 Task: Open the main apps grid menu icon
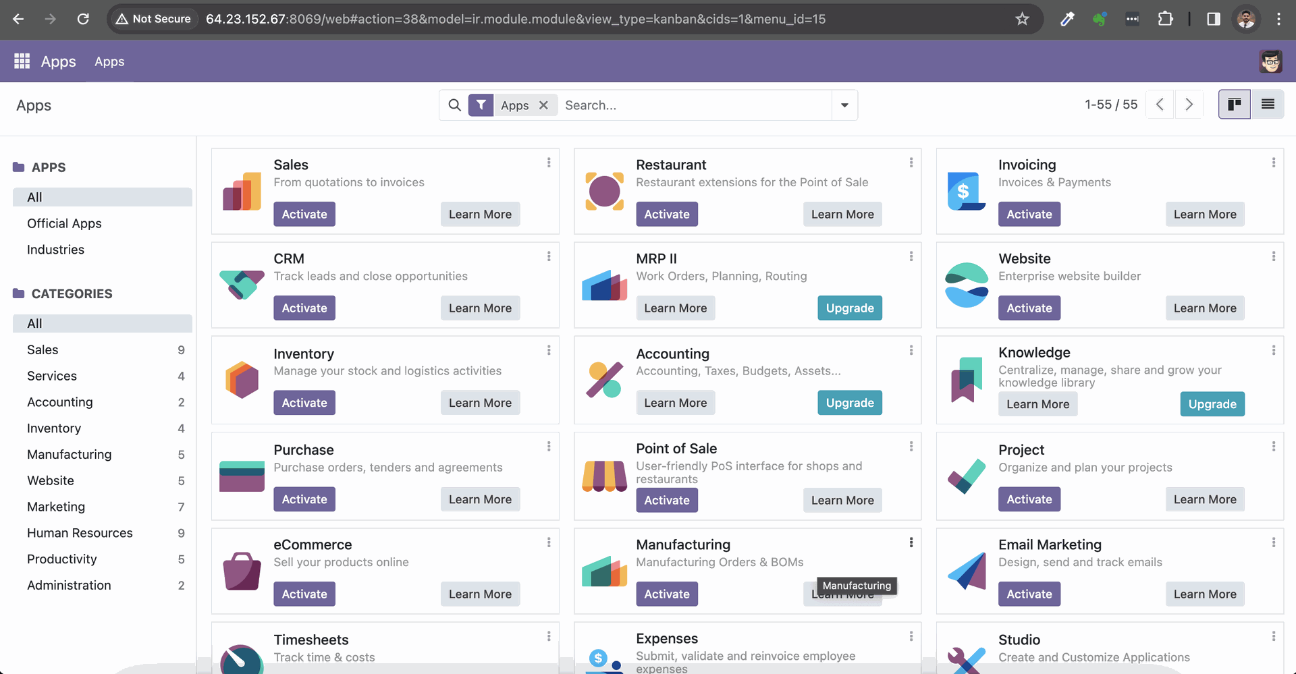point(22,61)
